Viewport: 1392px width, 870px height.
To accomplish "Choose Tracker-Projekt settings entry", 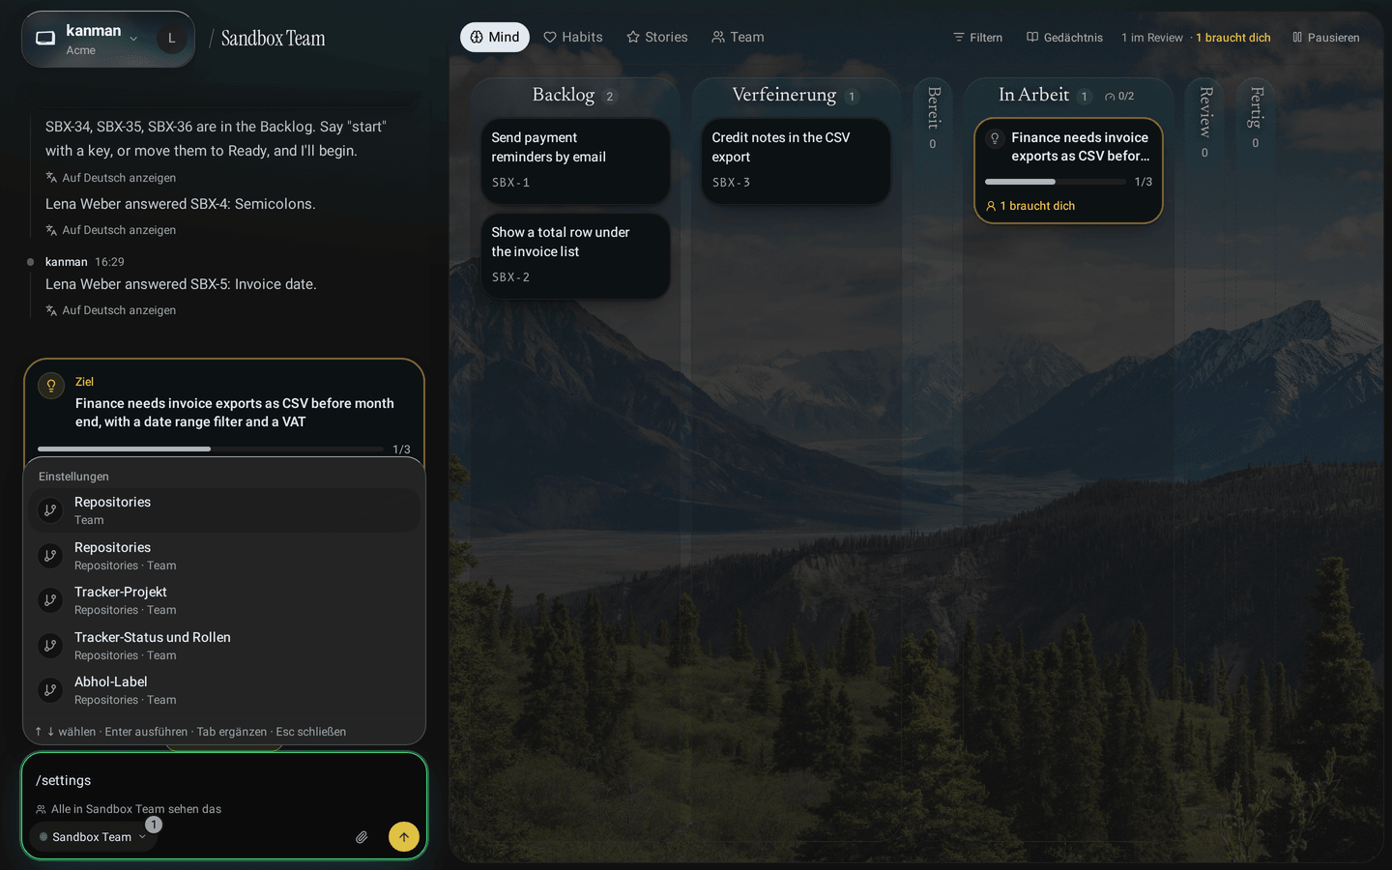I will pos(224,600).
